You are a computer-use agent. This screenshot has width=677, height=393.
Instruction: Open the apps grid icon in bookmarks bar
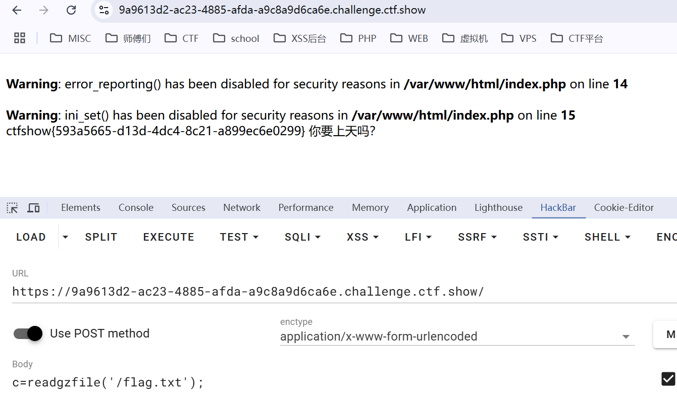(20, 38)
